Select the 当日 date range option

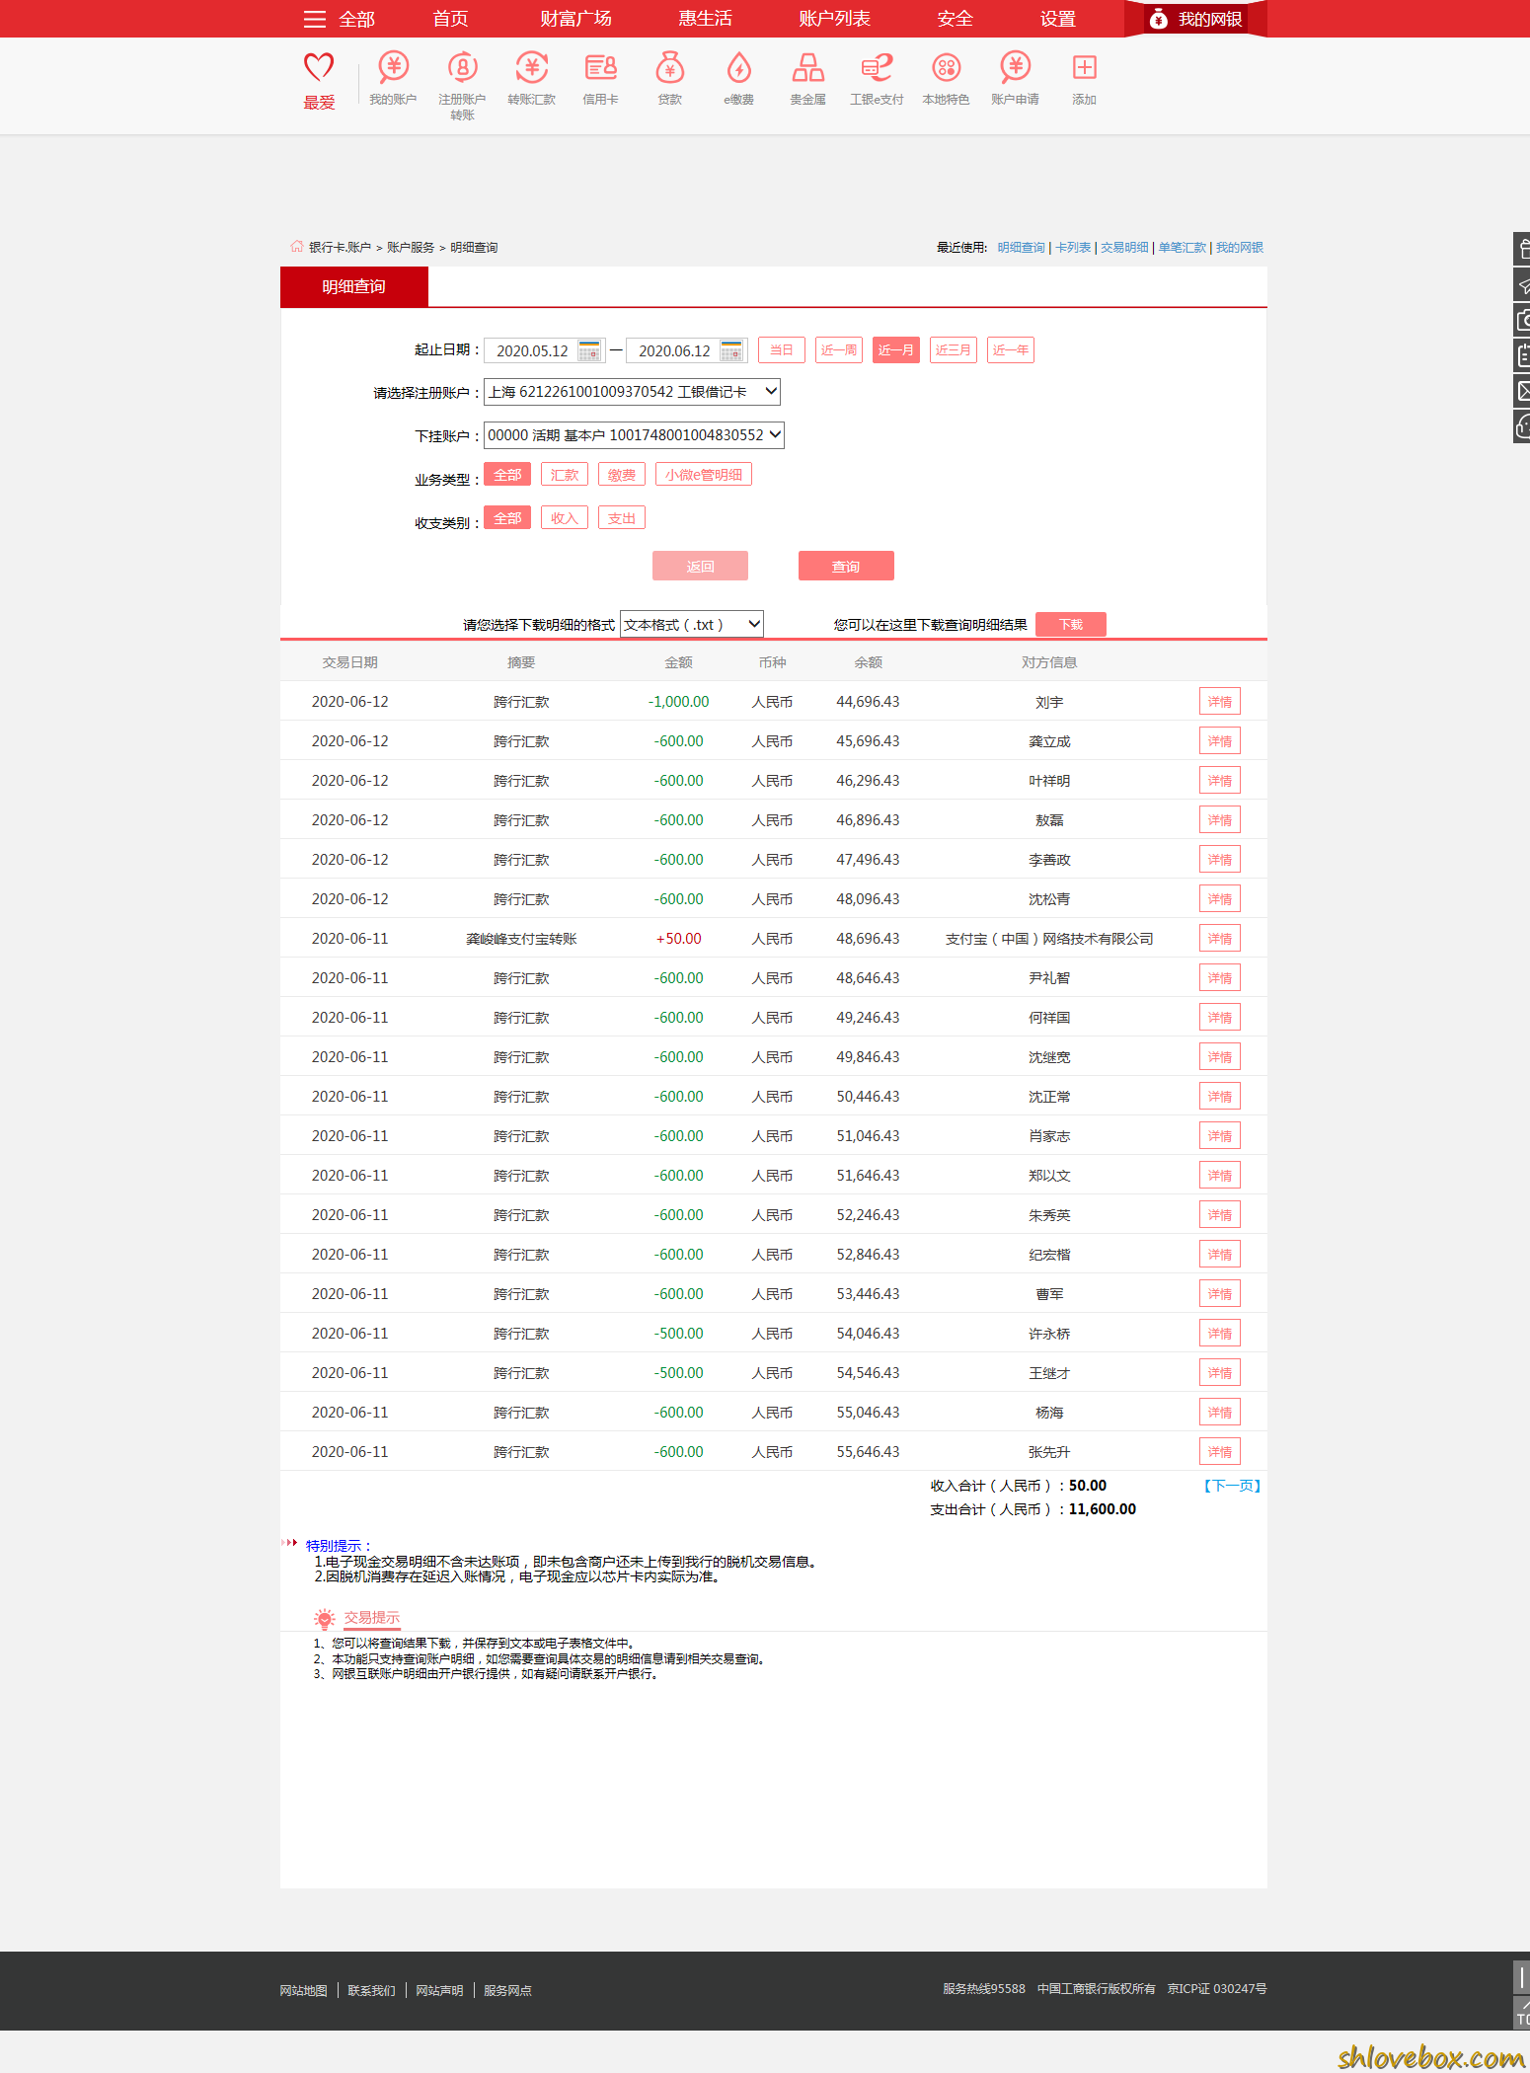pos(781,350)
